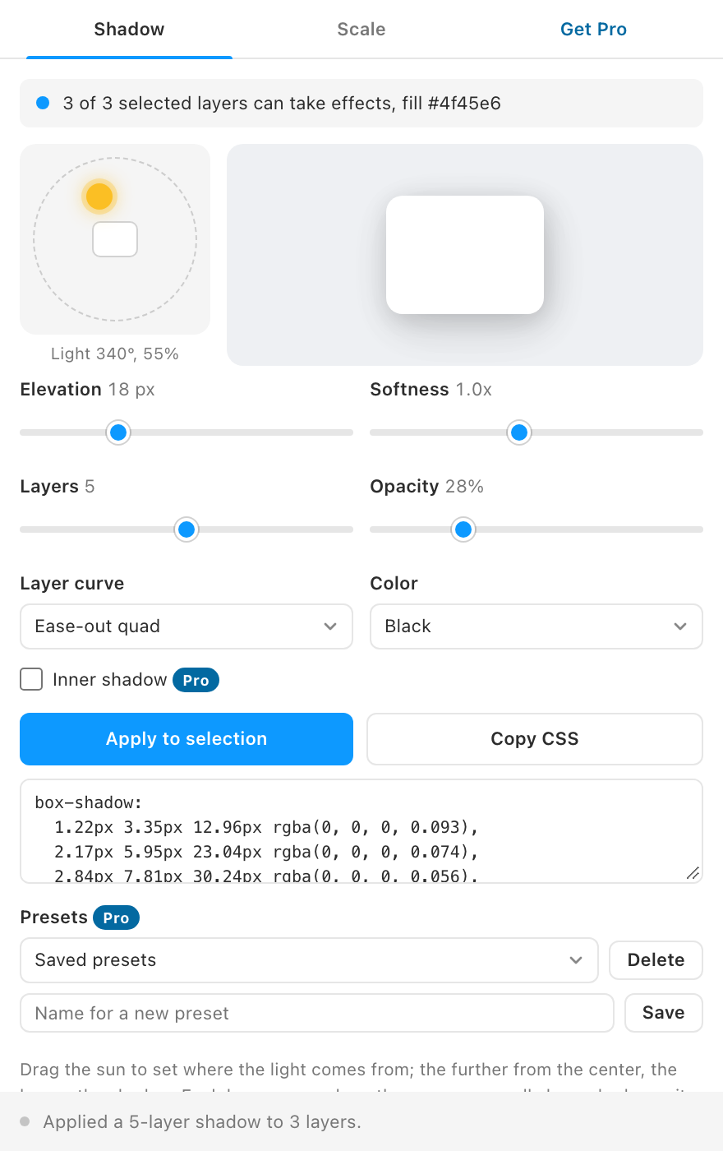This screenshot has width=723, height=1151.
Task: Open the Saved presets dropdown
Action: (309, 960)
